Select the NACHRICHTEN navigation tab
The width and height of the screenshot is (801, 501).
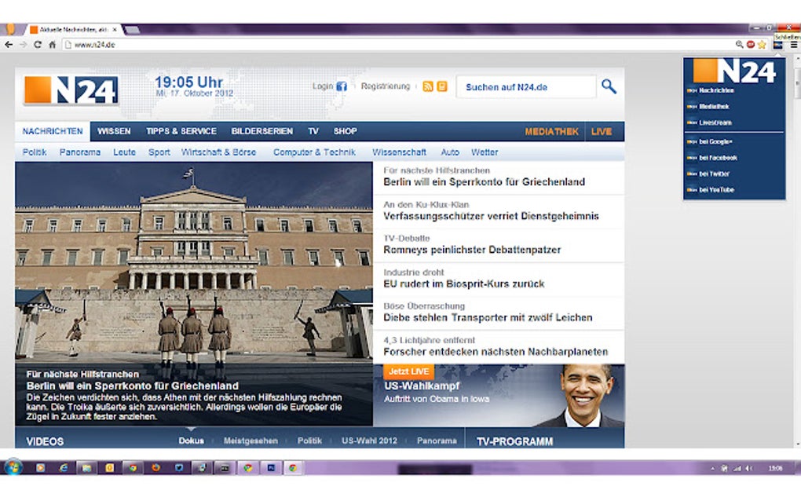(52, 131)
